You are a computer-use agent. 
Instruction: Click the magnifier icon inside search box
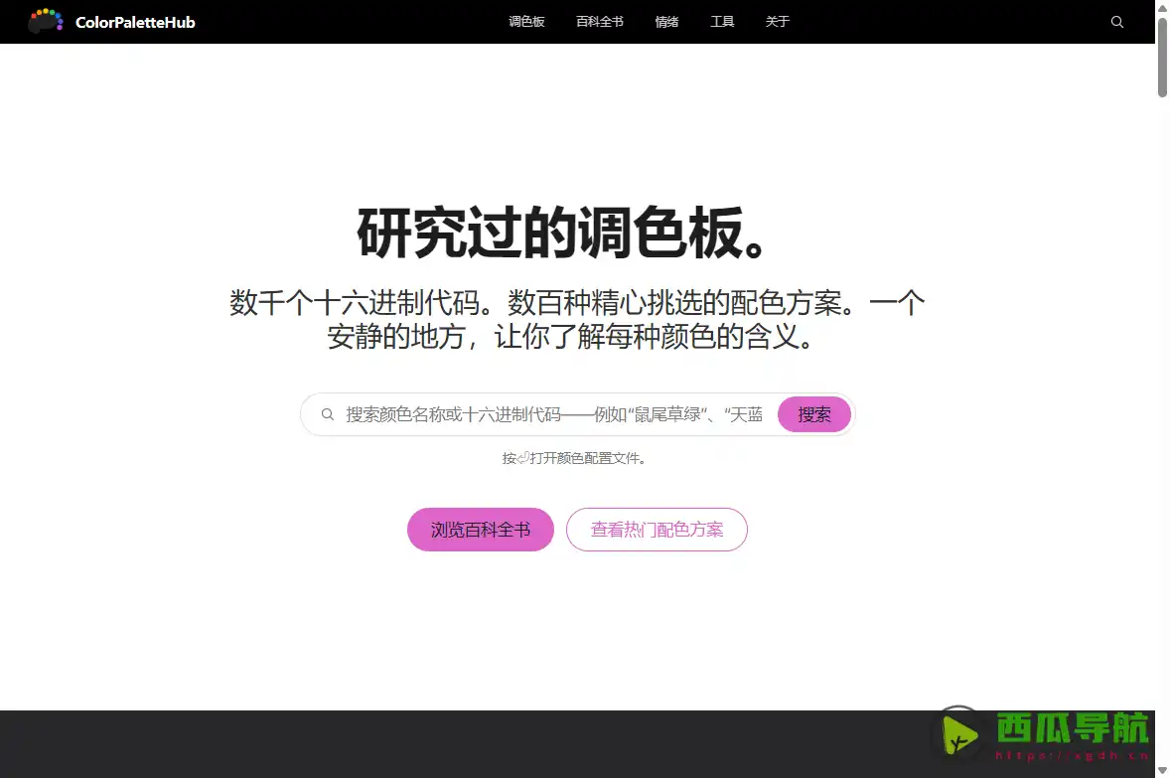pyautogui.click(x=328, y=414)
